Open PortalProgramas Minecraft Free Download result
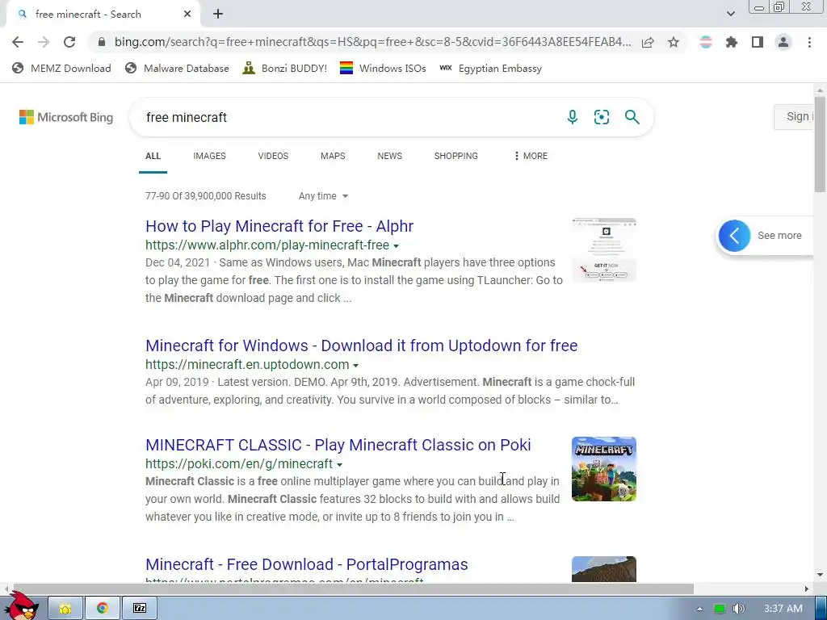The image size is (827, 620). coord(306,564)
